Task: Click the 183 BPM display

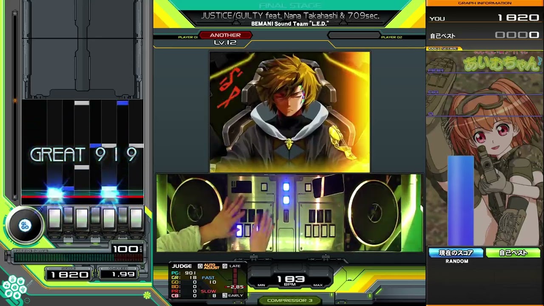Action: point(291,279)
